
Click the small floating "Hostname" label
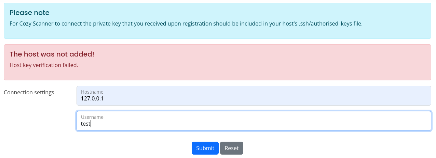(x=92, y=92)
